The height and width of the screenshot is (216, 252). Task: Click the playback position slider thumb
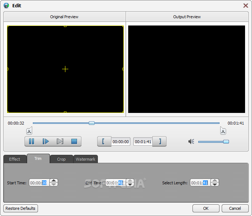pos(92,123)
